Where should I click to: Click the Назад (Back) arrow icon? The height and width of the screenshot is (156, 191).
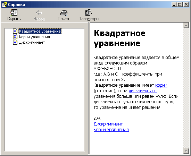click(39, 12)
